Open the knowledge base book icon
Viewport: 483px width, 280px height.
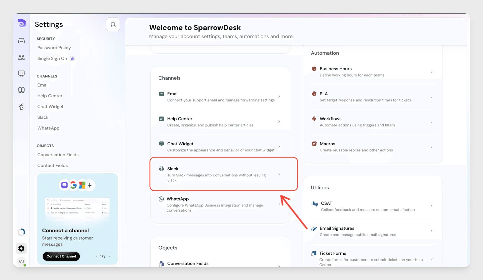(x=21, y=90)
